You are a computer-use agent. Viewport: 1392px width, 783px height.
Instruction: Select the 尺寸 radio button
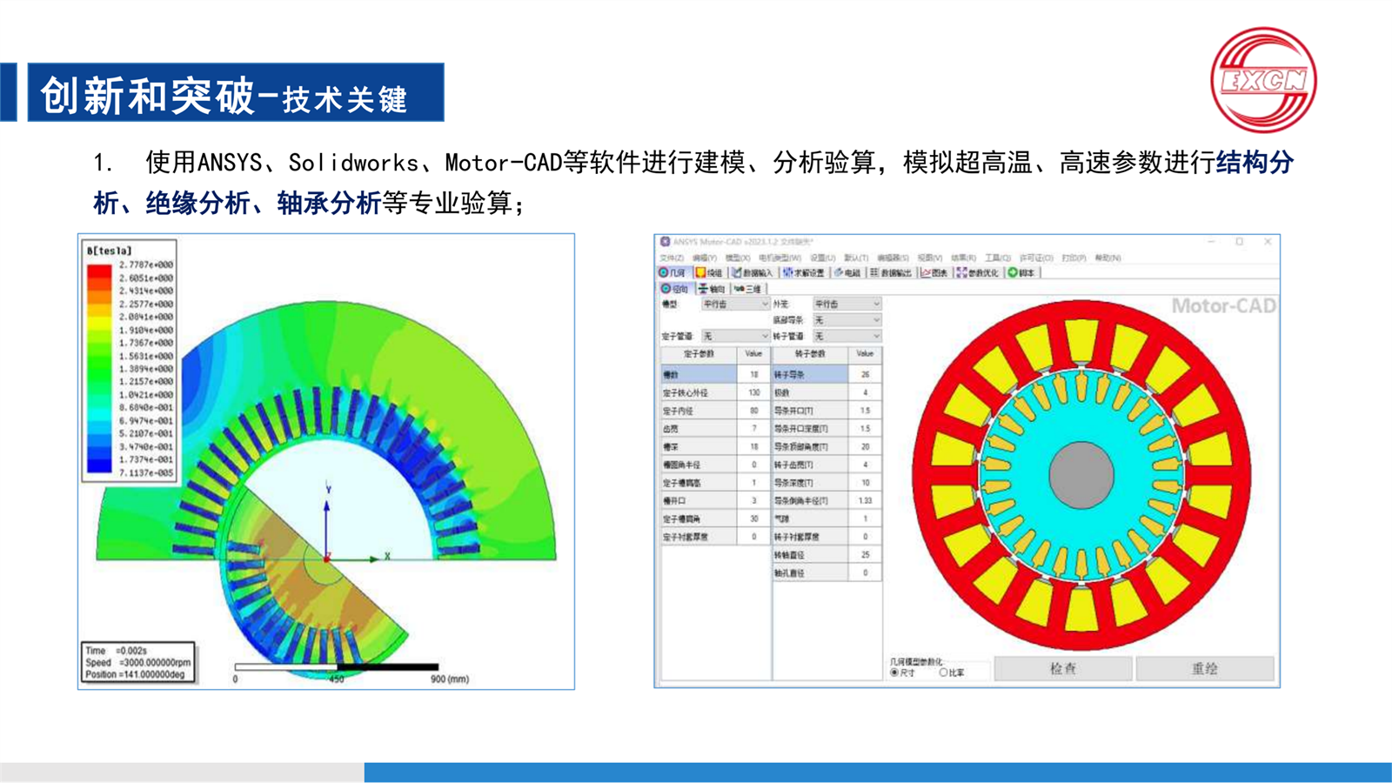tap(894, 673)
